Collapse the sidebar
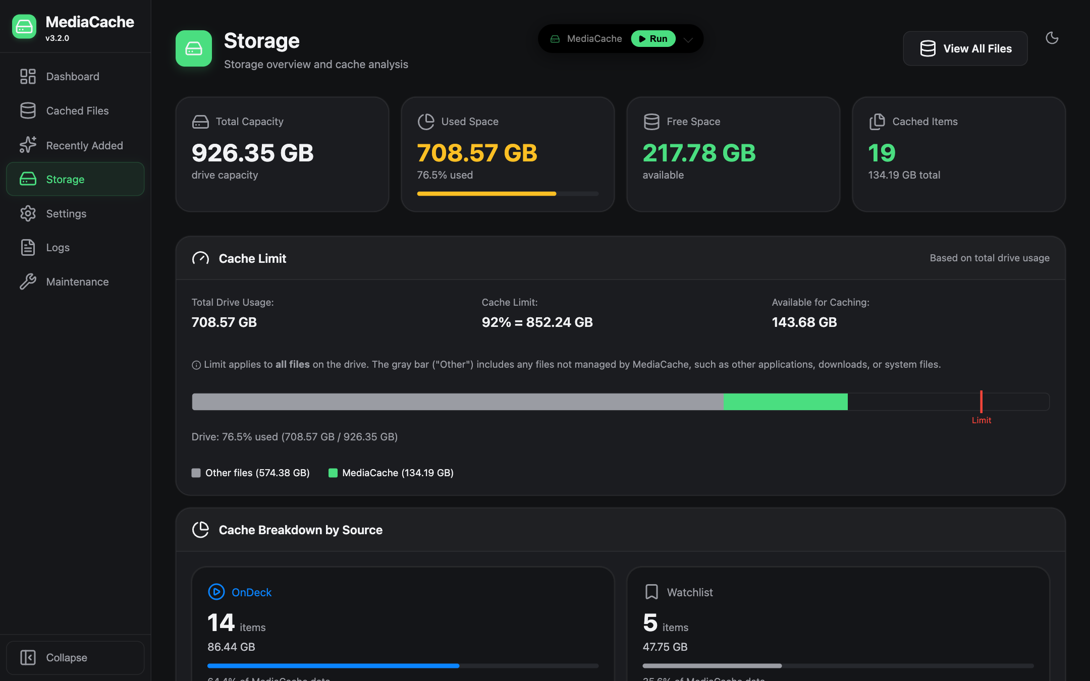Viewport: 1090px width, 681px height. point(75,657)
